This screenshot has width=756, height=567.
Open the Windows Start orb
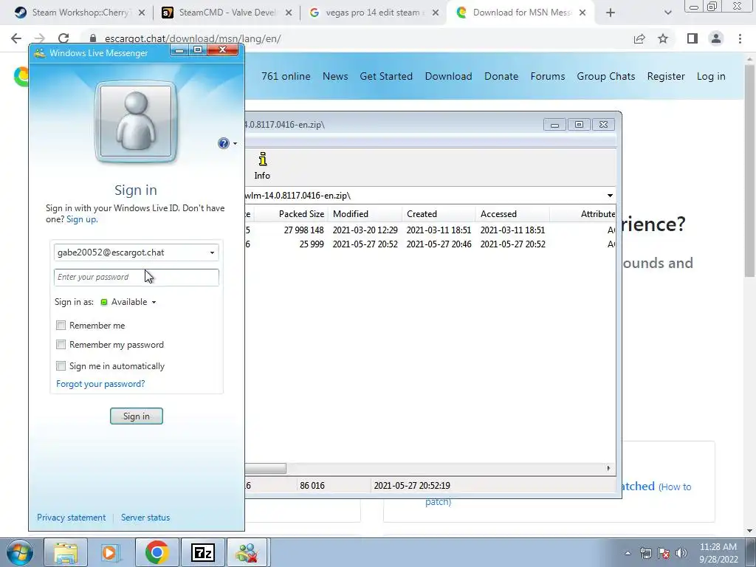[x=19, y=552]
